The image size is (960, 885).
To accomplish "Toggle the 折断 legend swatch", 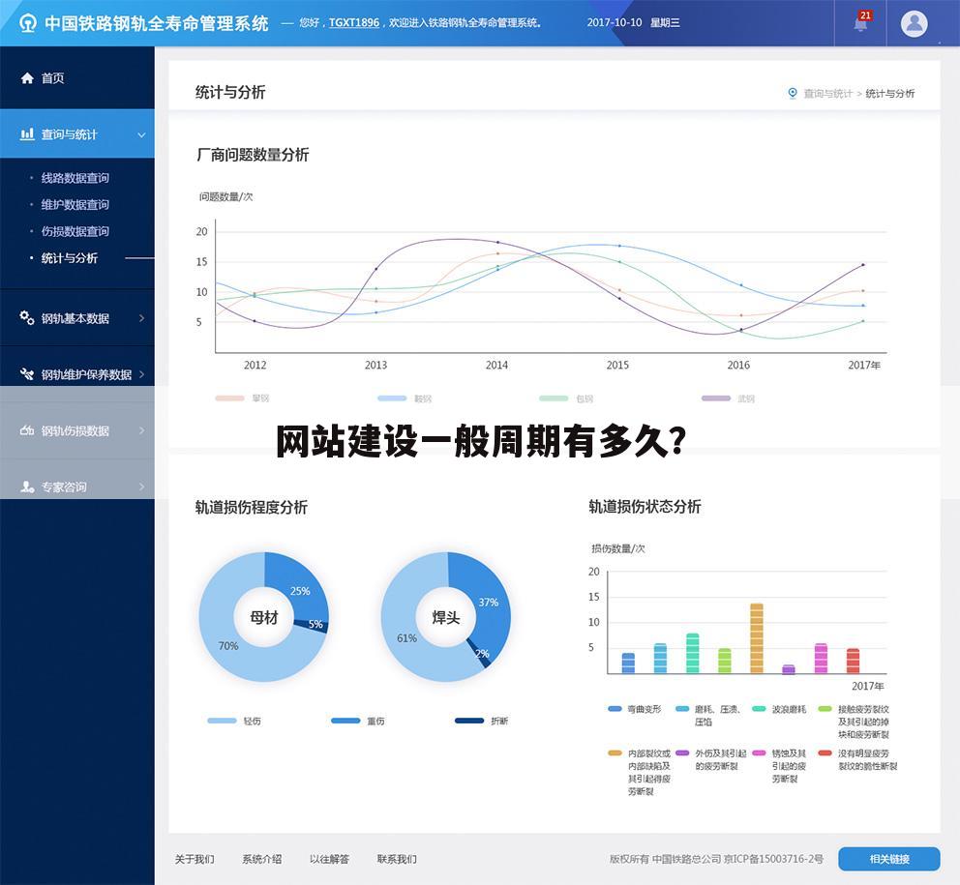I will (469, 721).
